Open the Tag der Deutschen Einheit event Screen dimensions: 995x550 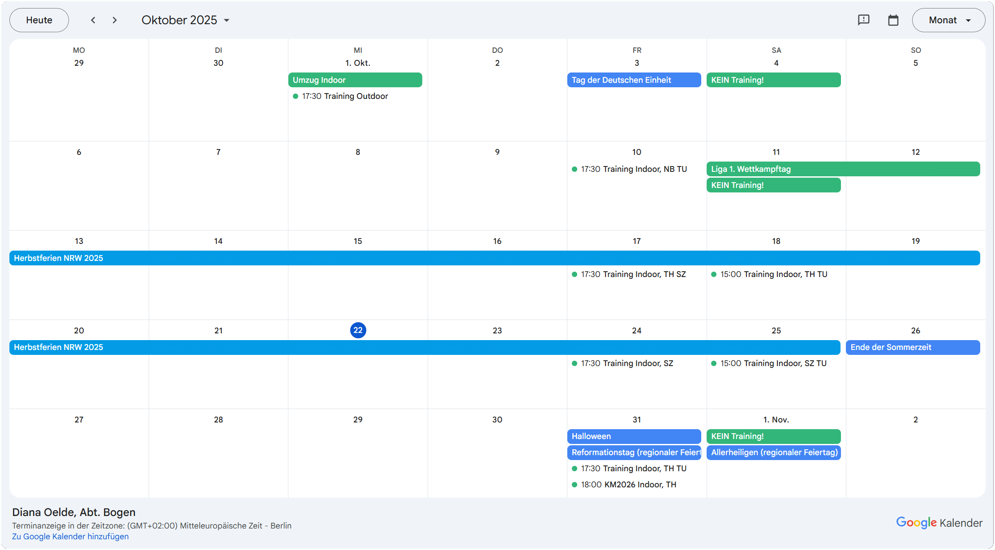[x=634, y=80]
